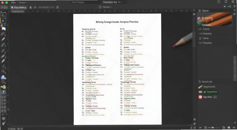This screenshot has width=237, height=130.
Task: Click the round globe-like icon near toolbar bottom
Action: 4,118
